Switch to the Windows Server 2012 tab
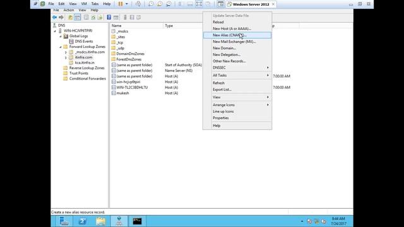Screen dimensions: 404x227 coord(251,4)
